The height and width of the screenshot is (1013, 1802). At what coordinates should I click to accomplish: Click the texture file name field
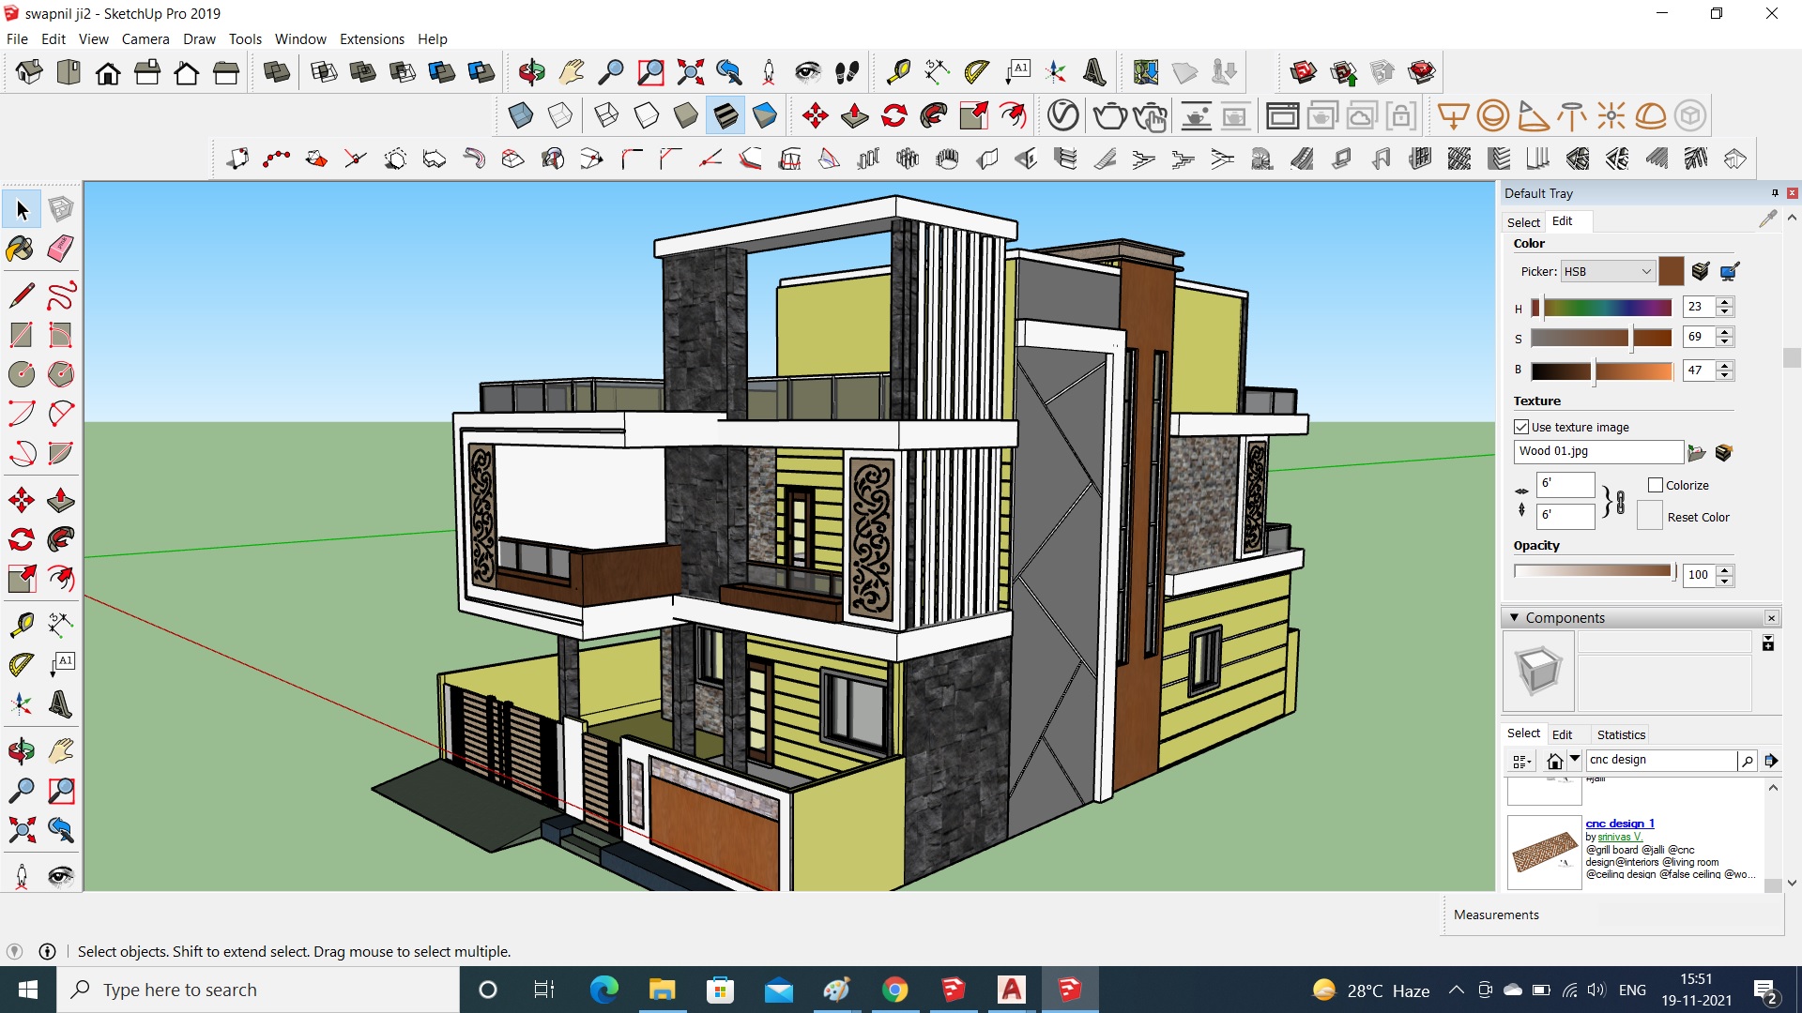1597,451
